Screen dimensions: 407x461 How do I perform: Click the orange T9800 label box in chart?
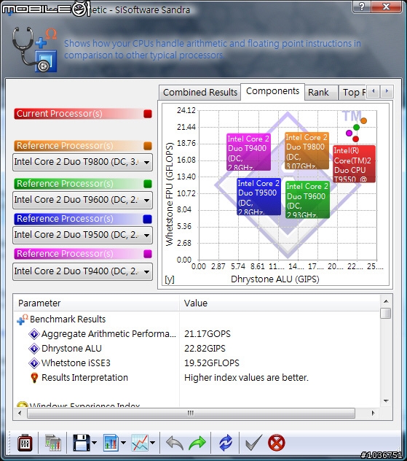[x=307, y=150]
